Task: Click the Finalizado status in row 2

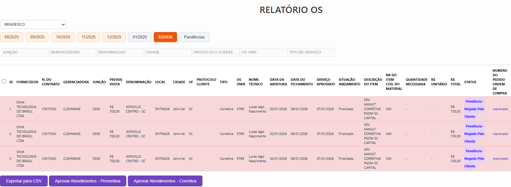Action: pyautogui.click(x=346, y=134)
